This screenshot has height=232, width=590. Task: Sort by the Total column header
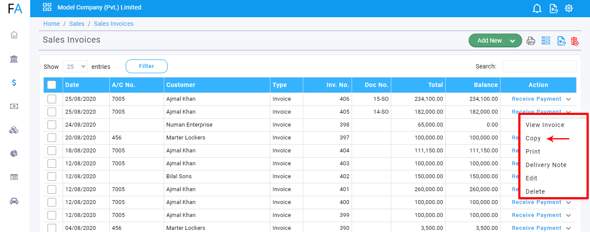tap(418, 85)
